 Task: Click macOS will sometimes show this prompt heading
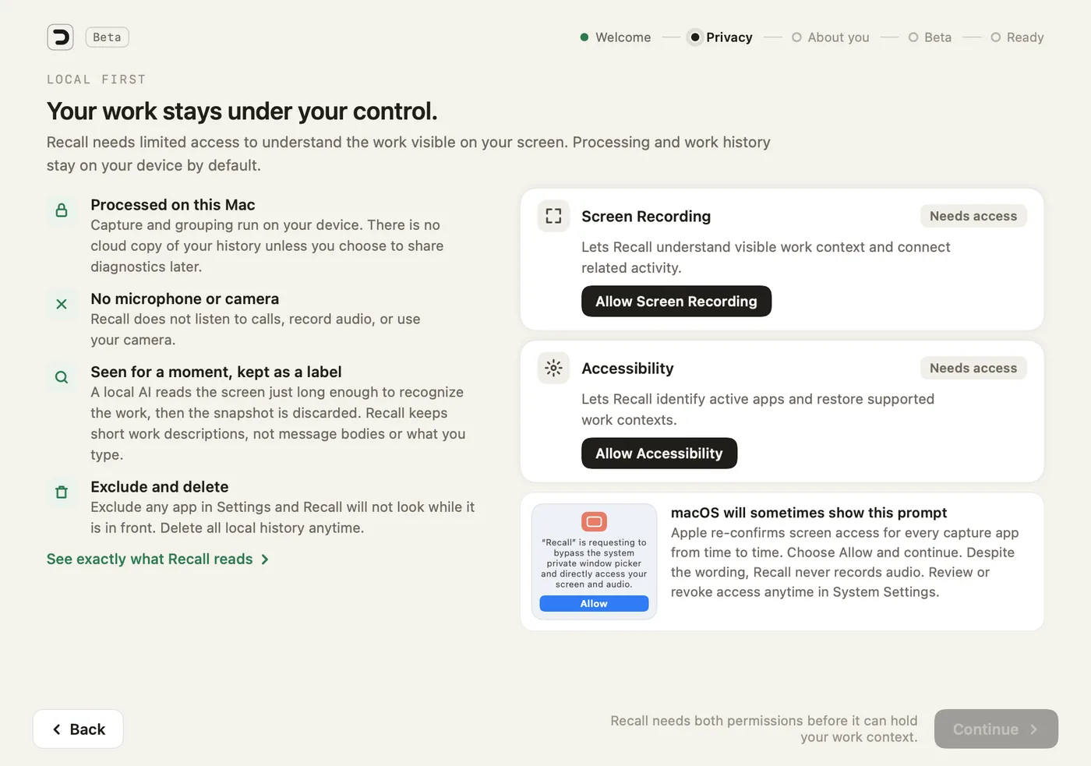point(809,513)
